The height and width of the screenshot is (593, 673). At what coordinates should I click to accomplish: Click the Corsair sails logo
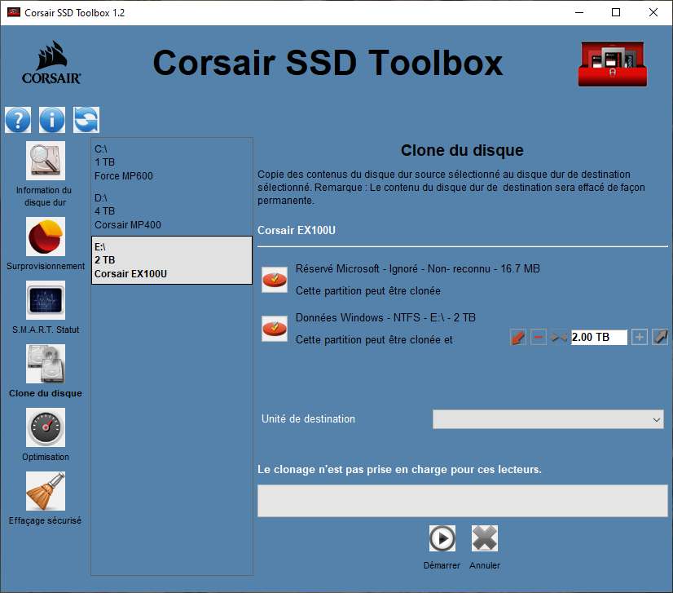click(51, 63)
